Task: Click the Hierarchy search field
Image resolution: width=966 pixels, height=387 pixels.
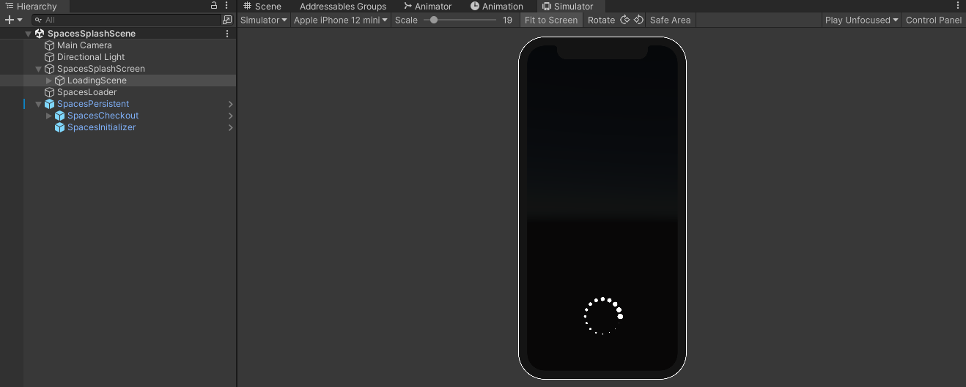Action: [128, 20]
